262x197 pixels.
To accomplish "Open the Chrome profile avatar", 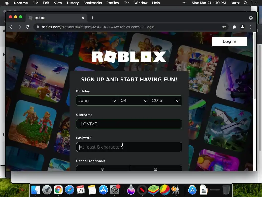I will [243, 27].
